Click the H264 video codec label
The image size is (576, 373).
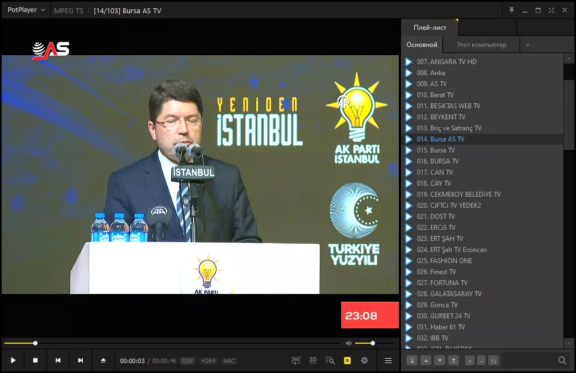208,361
